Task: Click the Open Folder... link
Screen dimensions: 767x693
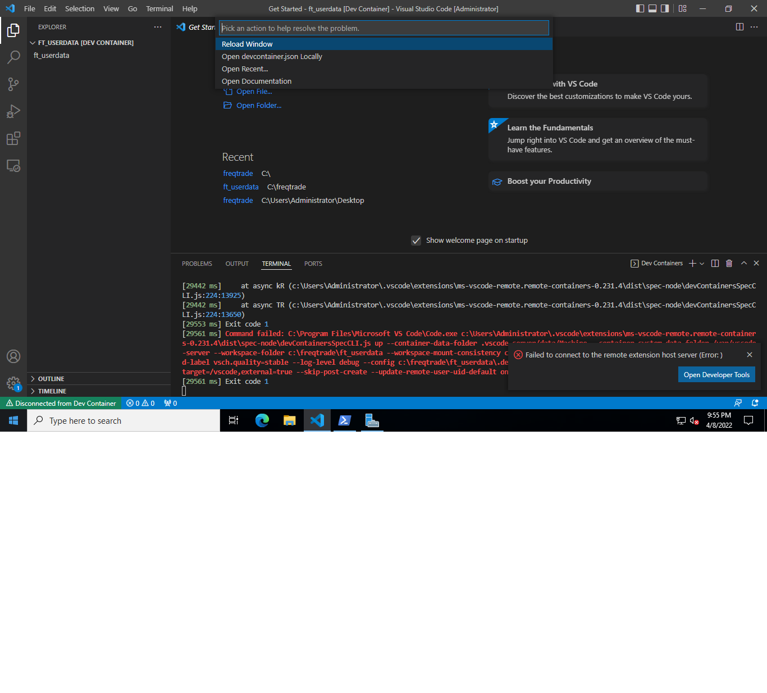Action: 259,105
